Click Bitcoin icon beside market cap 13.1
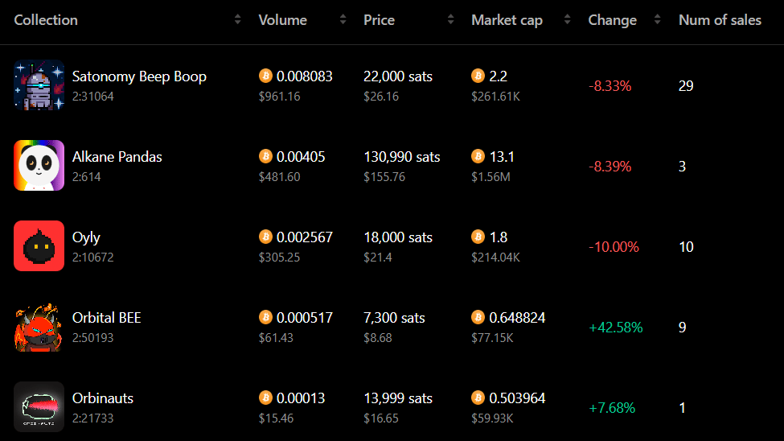Image resolution: width=784 pixels, height=441 pixels. tap(478, 157)
